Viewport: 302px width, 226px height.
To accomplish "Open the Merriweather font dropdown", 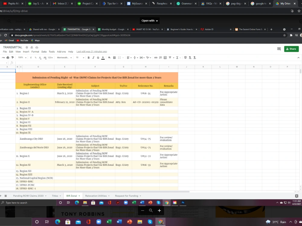I will pyautogui.click(x=64, y=58).
